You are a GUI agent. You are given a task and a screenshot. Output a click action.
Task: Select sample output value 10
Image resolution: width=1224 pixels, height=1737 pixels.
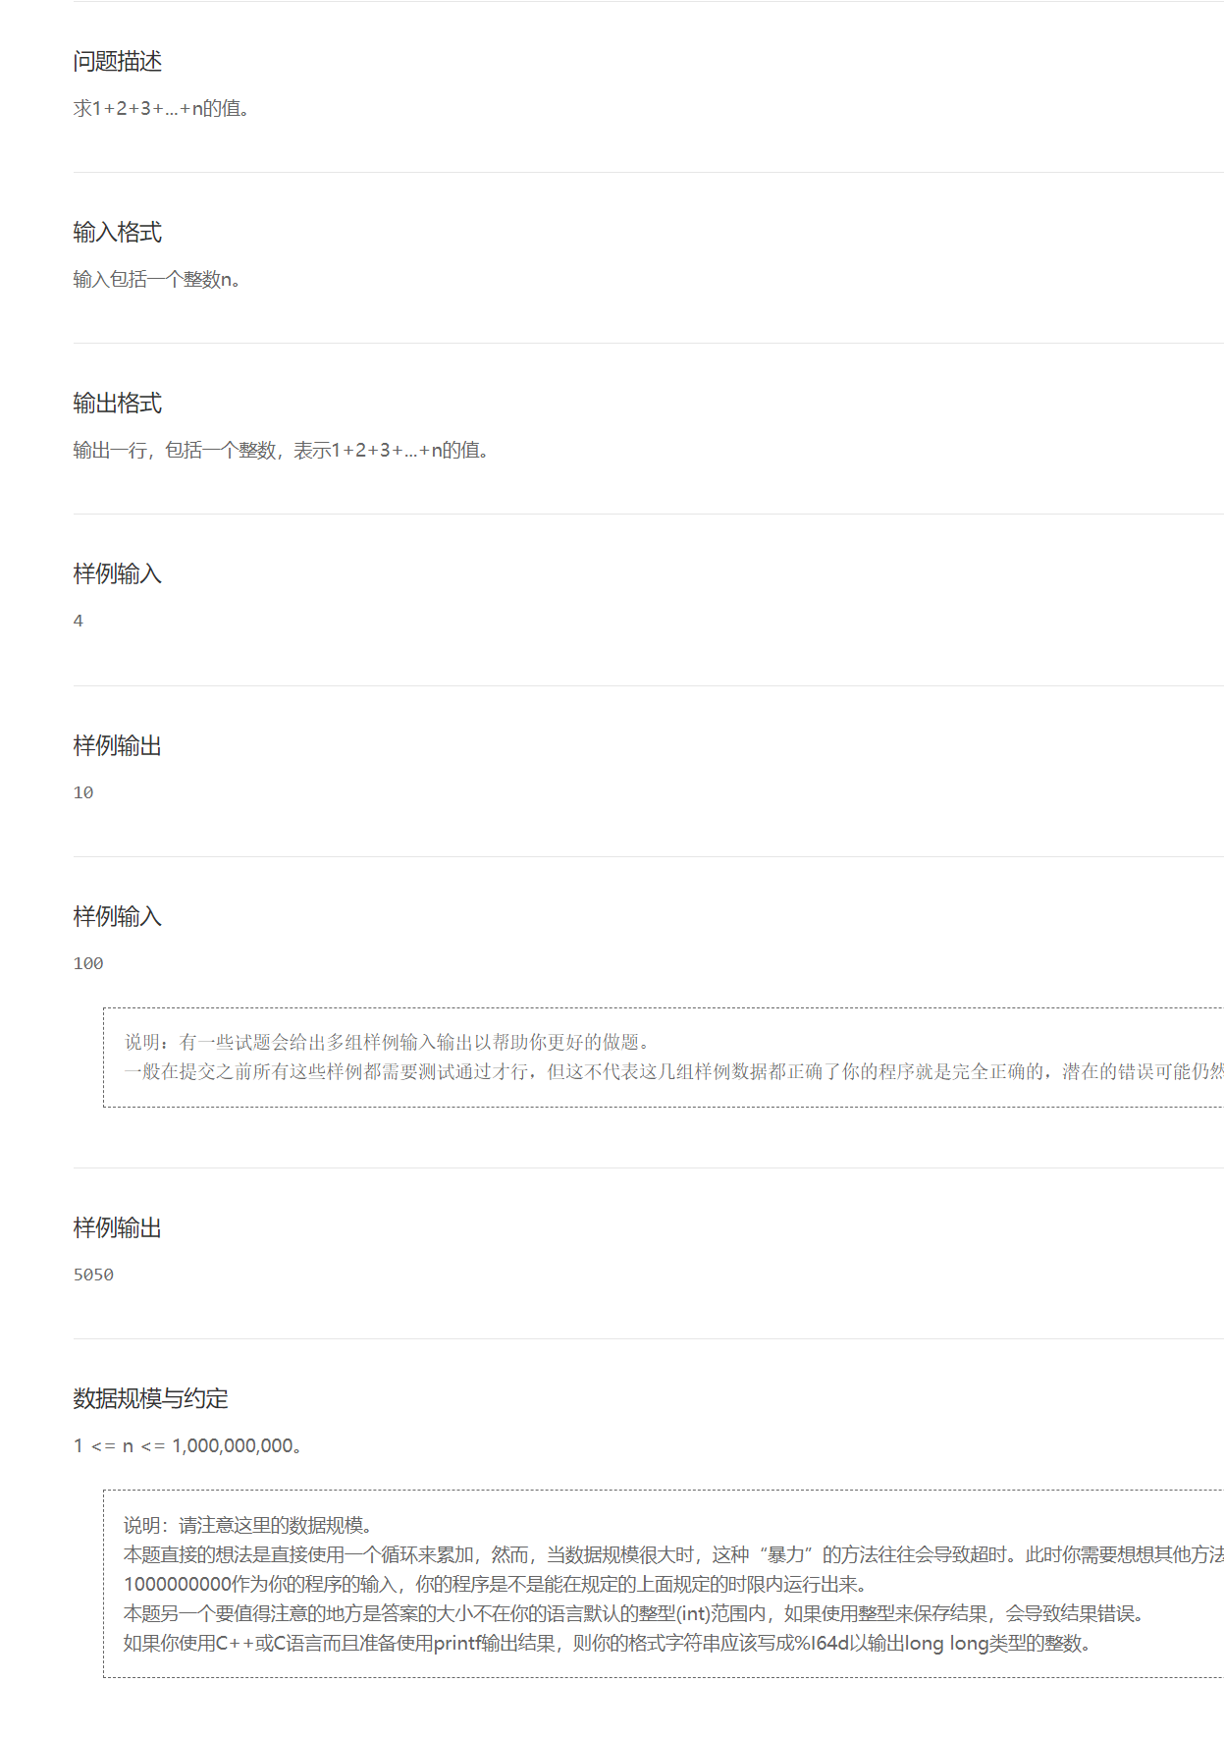83,792
